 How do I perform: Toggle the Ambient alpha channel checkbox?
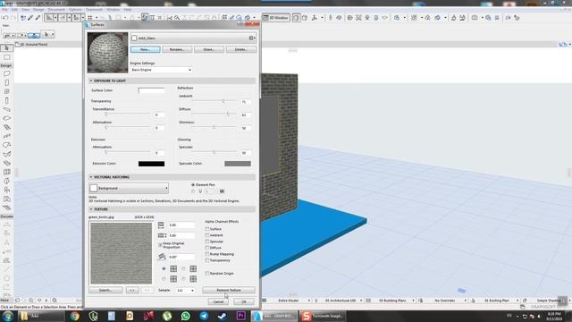pyautogui.click(x=207, y=235)
